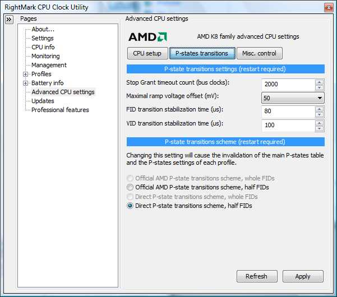Click the RightMark CPU Clock Utility title bar

point(163,7)
